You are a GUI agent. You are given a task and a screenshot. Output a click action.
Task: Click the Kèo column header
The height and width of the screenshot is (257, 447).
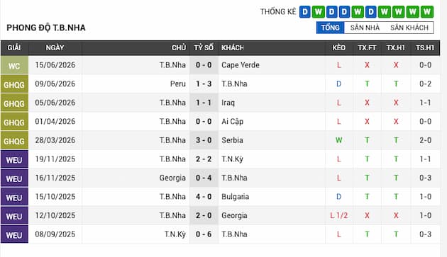[338, 47]
